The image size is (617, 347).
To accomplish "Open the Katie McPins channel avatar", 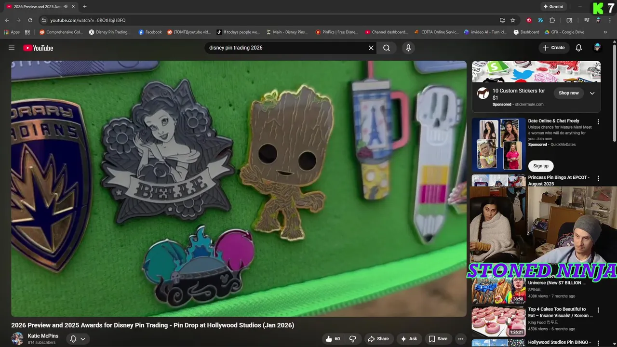I will [17, 338].
